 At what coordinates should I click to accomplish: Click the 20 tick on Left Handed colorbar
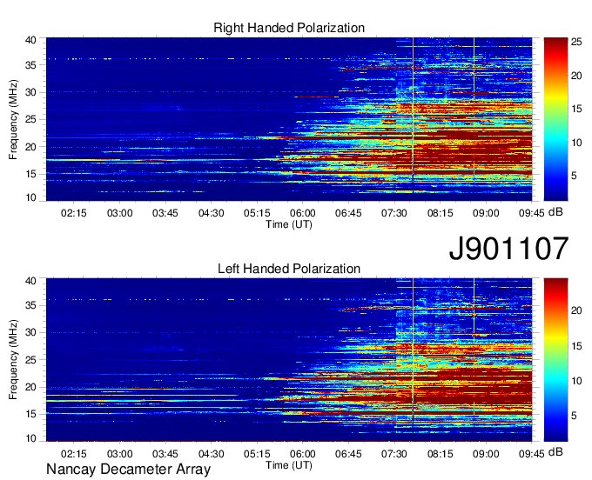(x=576, y=310)
